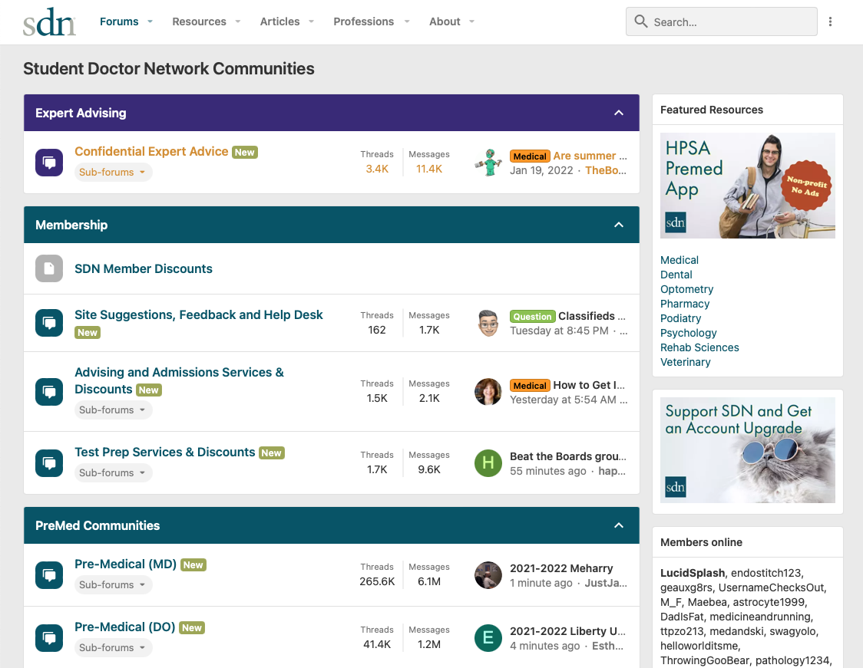Open the Professions navigation menu
The width and height of the screenshot is (863, 668).
[371, 21]
